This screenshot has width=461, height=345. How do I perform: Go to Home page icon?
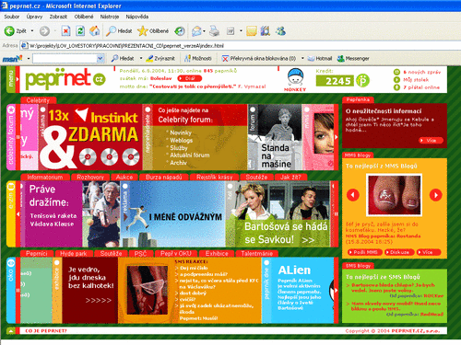[95, 30]
